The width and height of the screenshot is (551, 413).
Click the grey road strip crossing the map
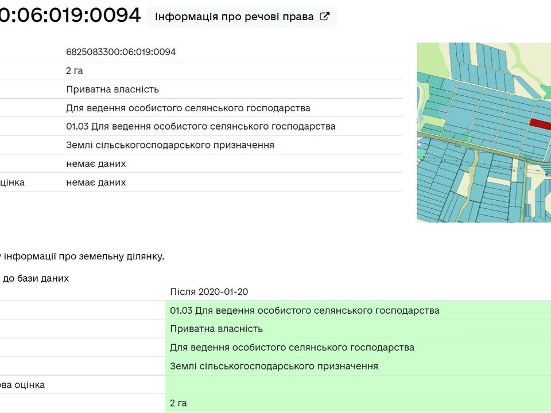459,146
